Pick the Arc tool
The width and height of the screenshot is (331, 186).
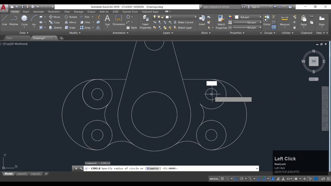coord(34,20)
